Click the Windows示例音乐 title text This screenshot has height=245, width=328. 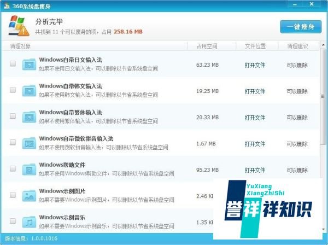[x=62, y=217]
